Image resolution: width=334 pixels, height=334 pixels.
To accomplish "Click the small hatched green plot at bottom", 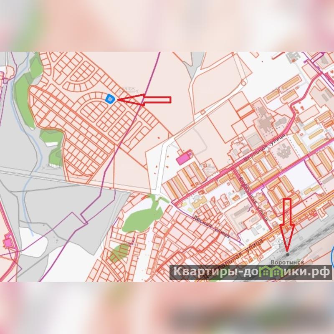I will [x=119, y=253].
